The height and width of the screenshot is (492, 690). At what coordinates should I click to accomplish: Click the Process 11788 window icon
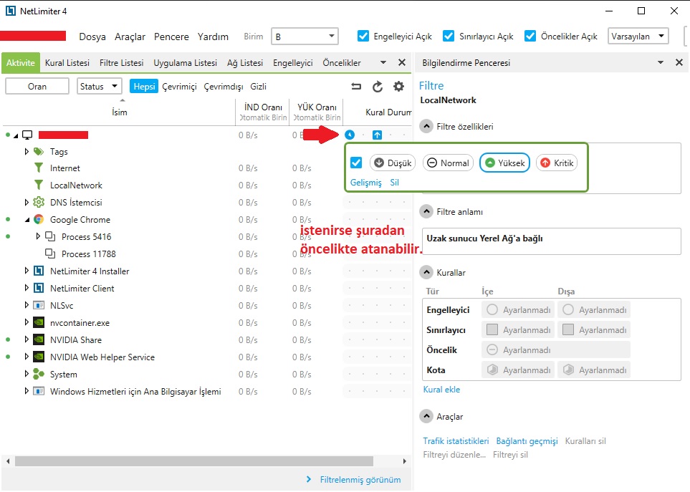tap(50, 254)
